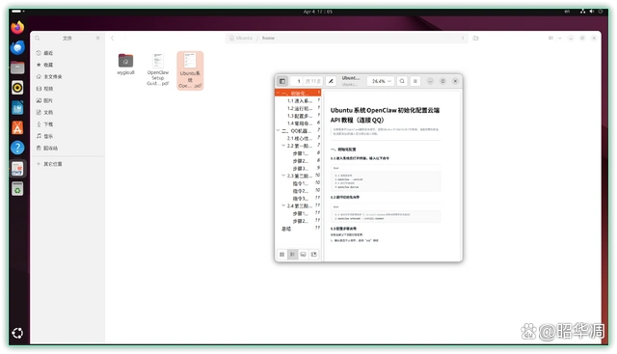Go back in the Files window
This screenshot has height=354, width=617.
point(112,39)
